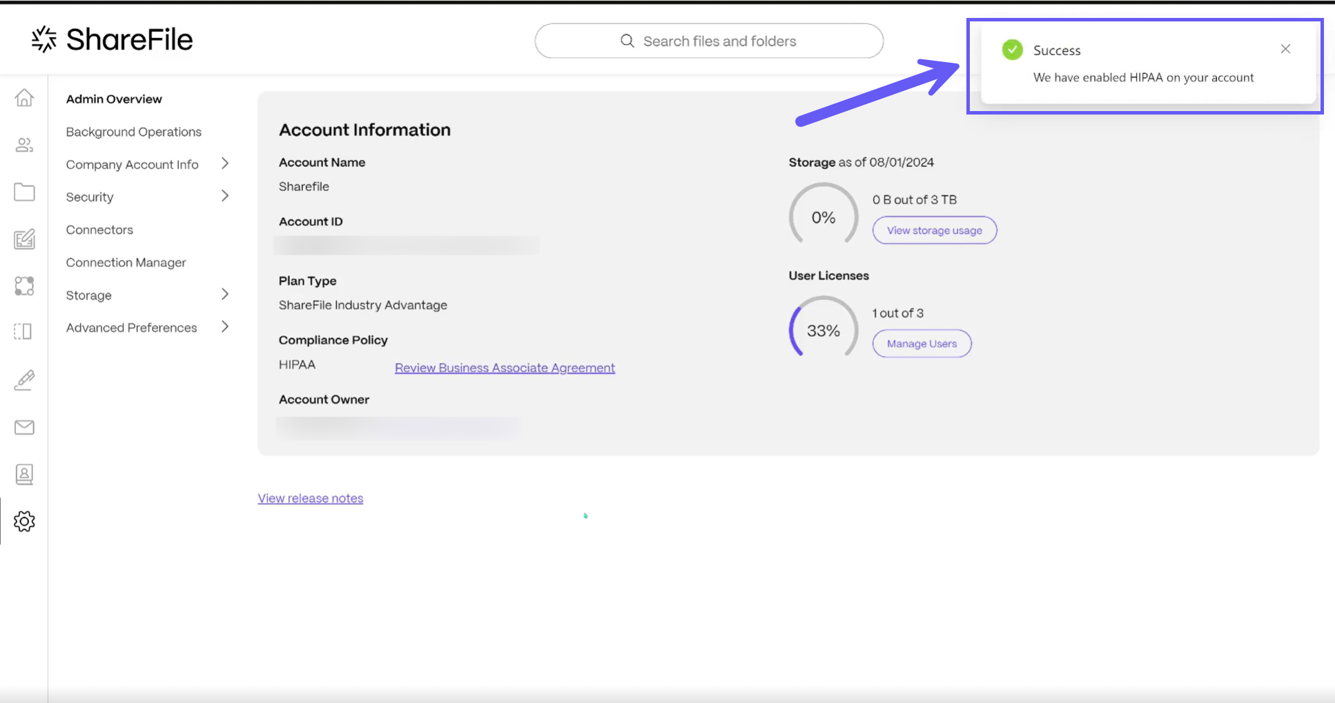
Task: Click the 'Account Owner' label
Action: [x=324, y=399]
